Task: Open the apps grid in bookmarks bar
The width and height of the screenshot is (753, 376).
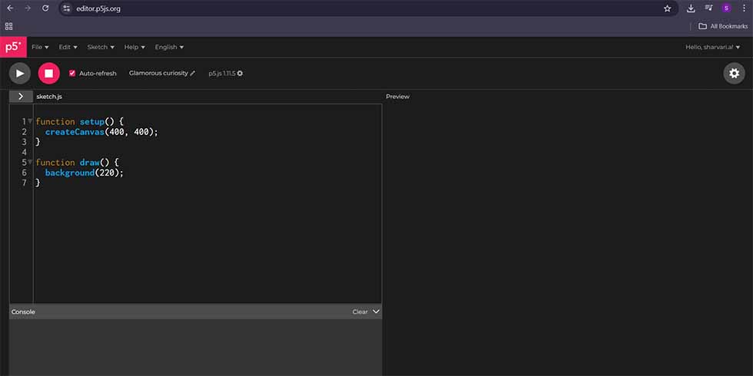Action: pos(8,26)
